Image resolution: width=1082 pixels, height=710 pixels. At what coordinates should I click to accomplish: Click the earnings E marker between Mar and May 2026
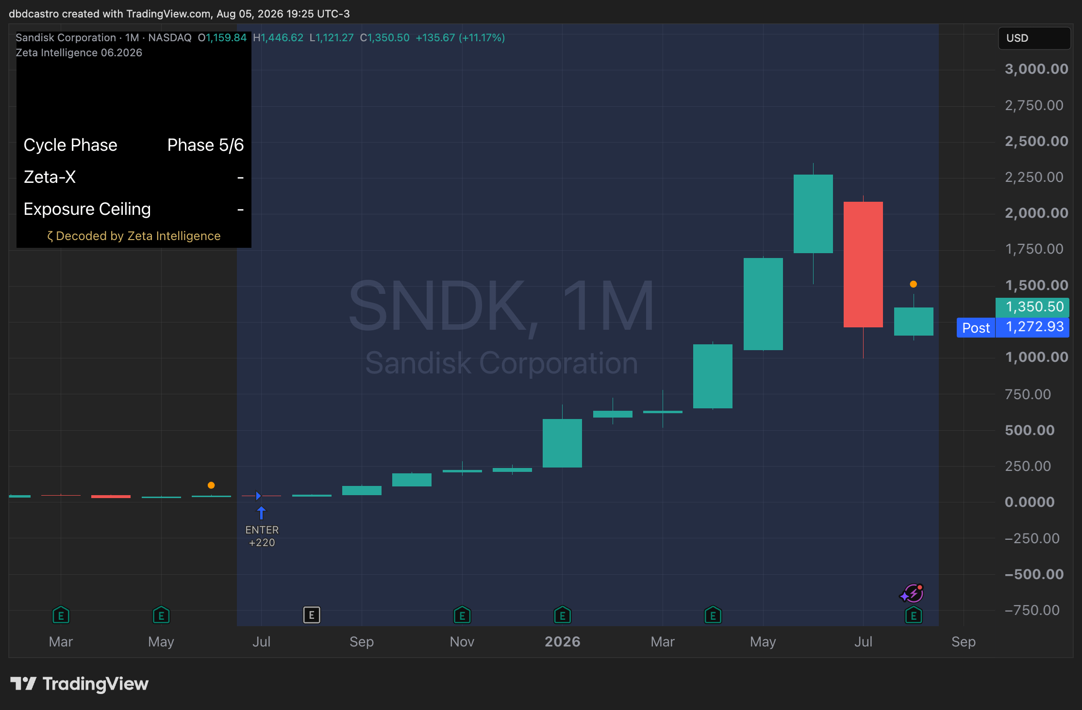click(x=713, y=615)
